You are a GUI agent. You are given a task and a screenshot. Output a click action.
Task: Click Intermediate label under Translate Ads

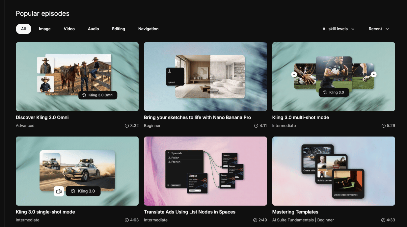pyautogui.click(x=156, y=220)
